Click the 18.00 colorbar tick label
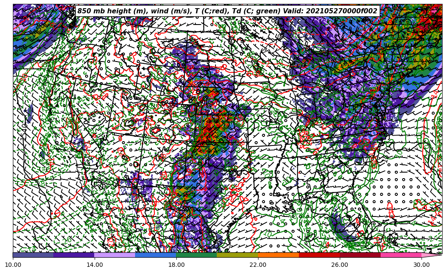The image size is (446, 272). (x=176, y=265)
